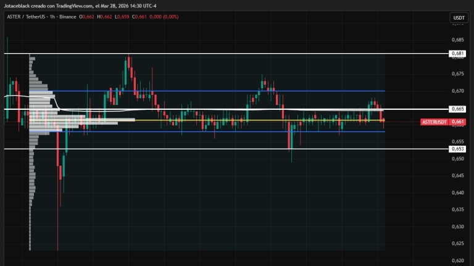Viewport: 474px width, 266px height.
Task: Select the 0,653 price level label
Action: point(457,149)
